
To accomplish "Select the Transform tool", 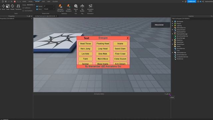I will [x=18, y=7].
